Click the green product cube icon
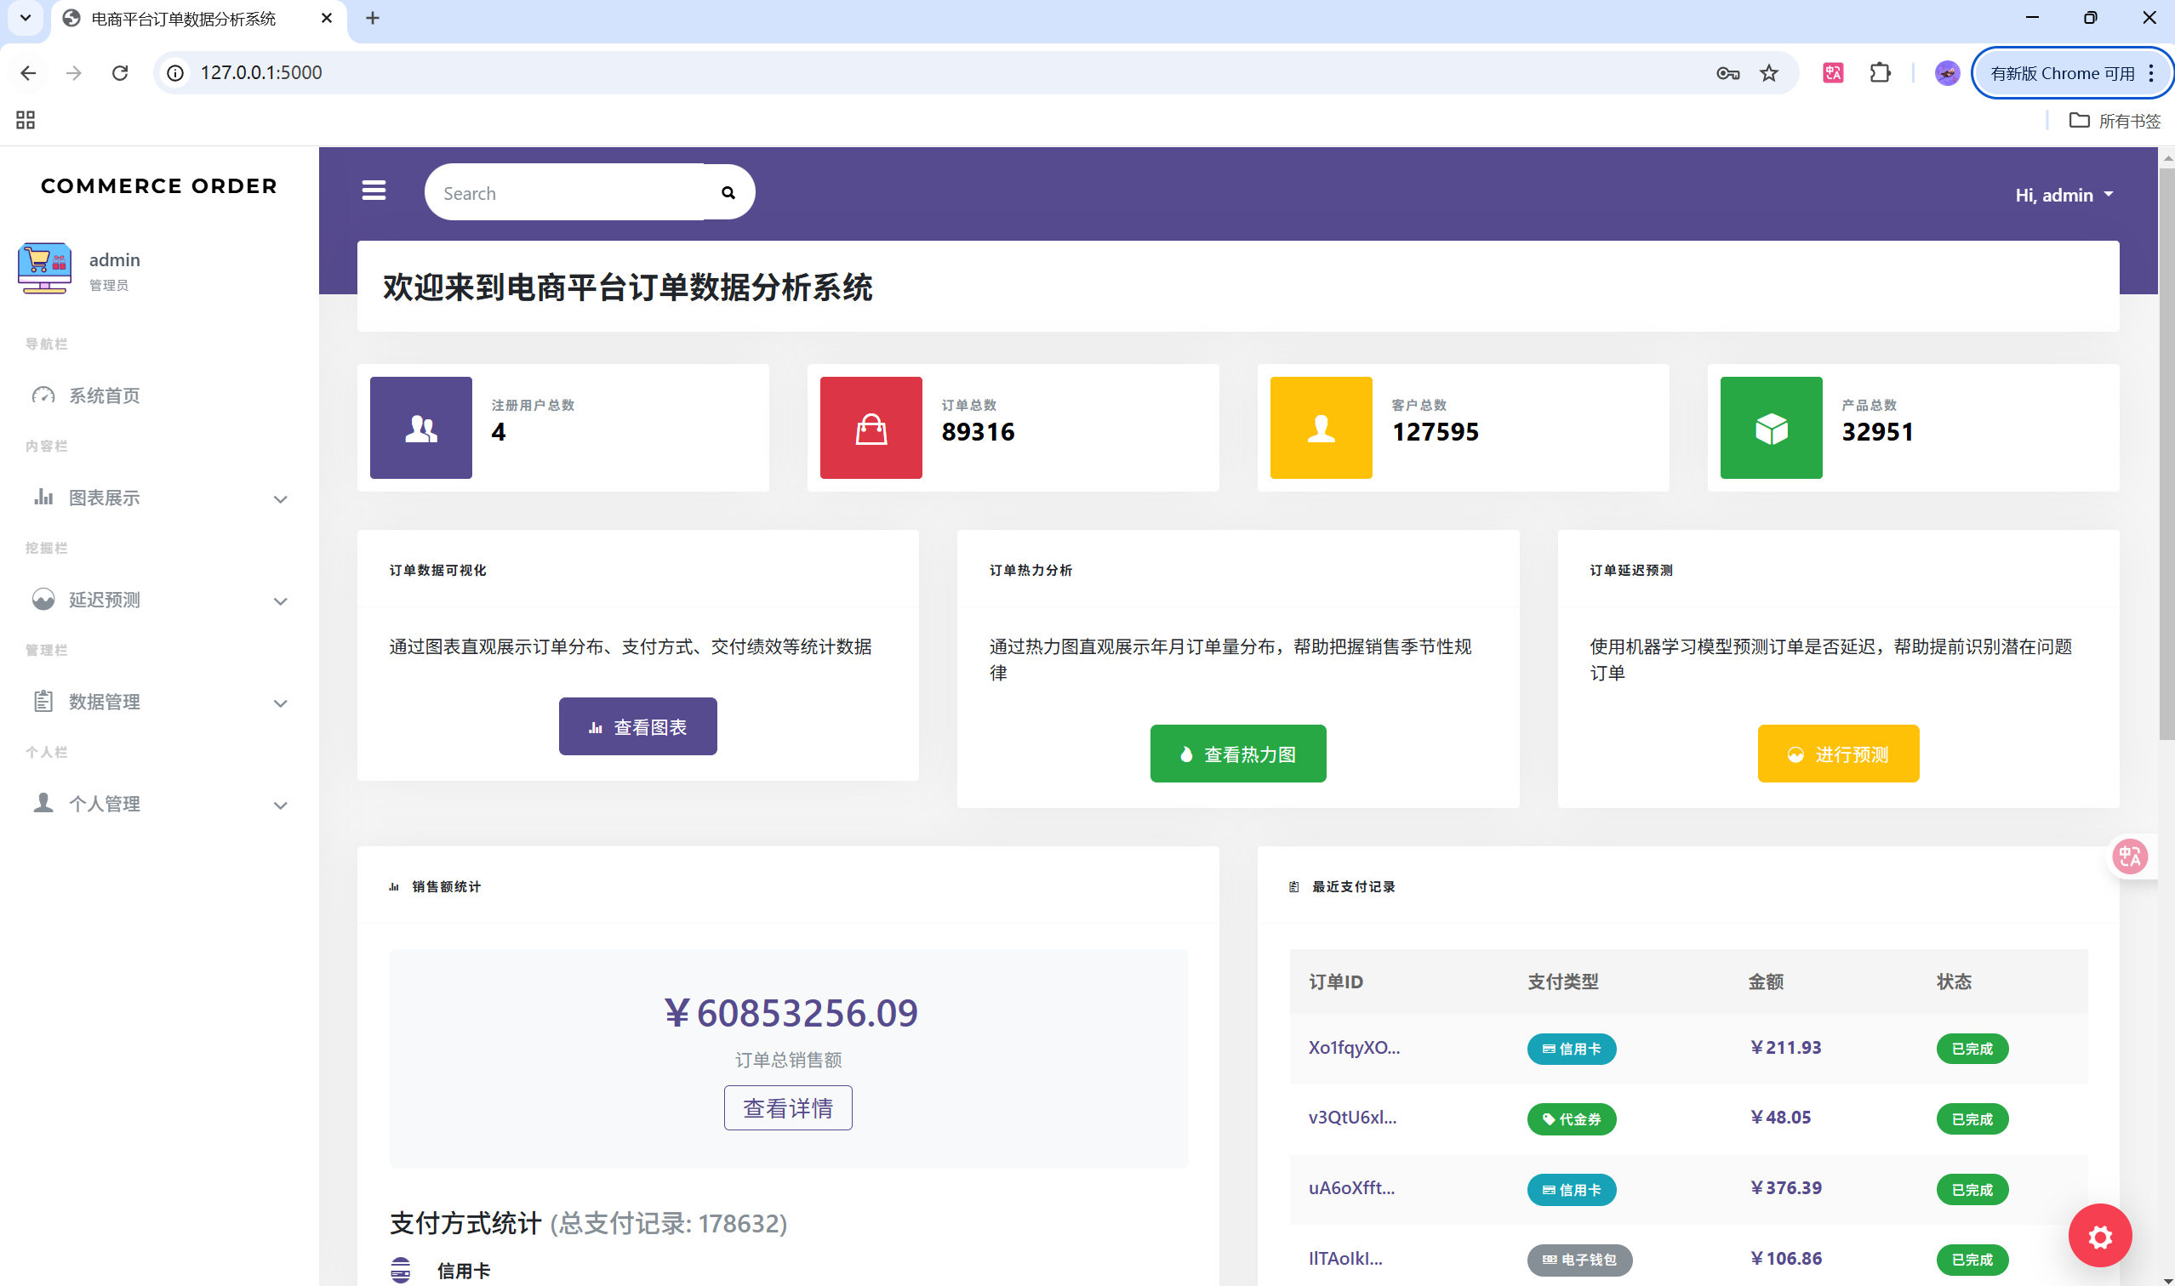The width and height of the screenshot is (2175, 1286). tap(1770, 428)
